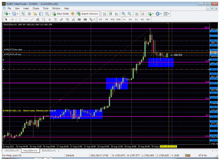Switch timeframe to MN

click(x=148, y=19)
